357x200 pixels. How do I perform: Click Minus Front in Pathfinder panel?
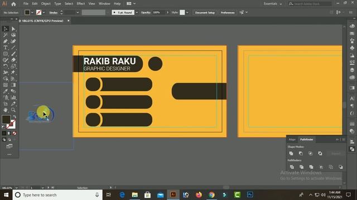(301, 153)
